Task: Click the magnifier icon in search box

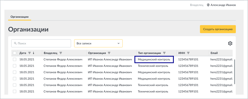Action: (x=15, y=43)
